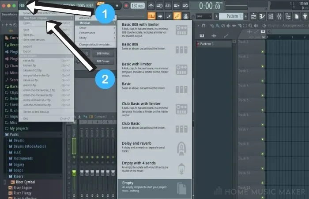Toggle the Master mixer track mute light

point(74,157)
